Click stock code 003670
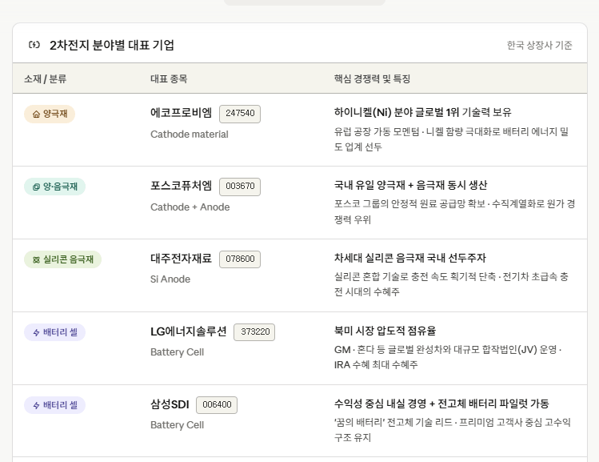This screenshot has height=462, width=599. [x=240, y=187]
